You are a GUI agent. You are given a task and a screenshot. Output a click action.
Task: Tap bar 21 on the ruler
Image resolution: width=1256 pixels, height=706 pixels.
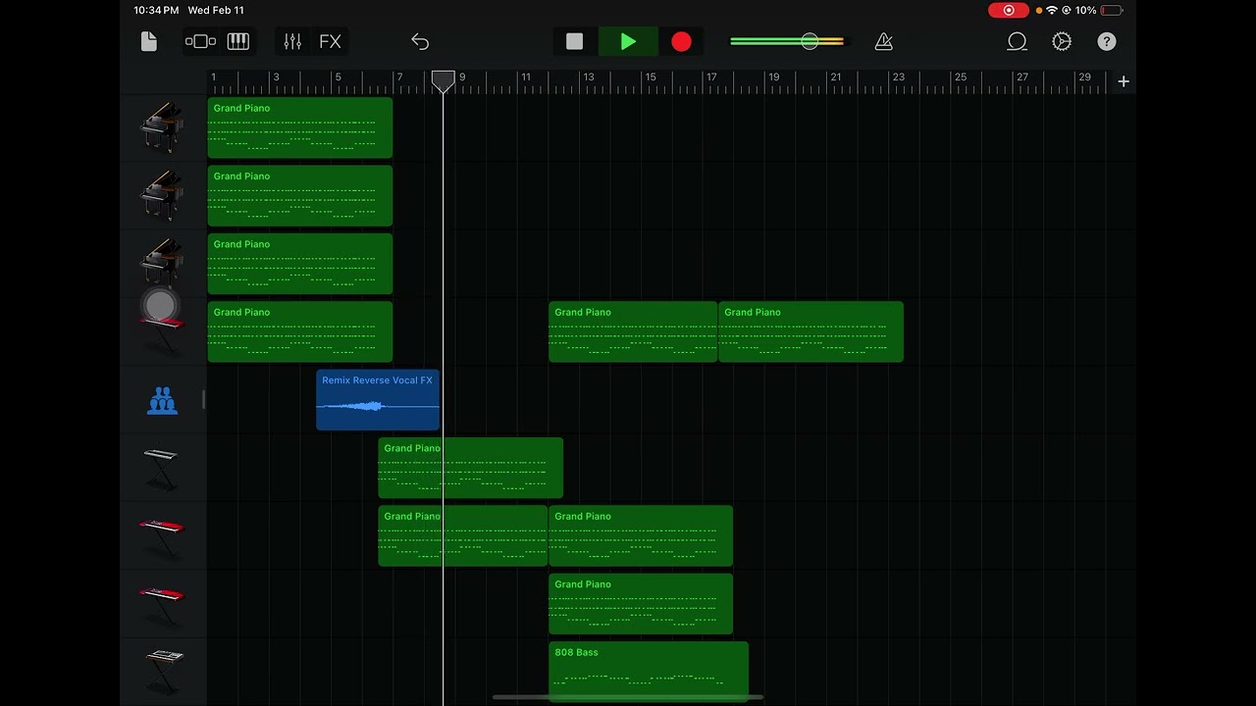click(835, 76)
